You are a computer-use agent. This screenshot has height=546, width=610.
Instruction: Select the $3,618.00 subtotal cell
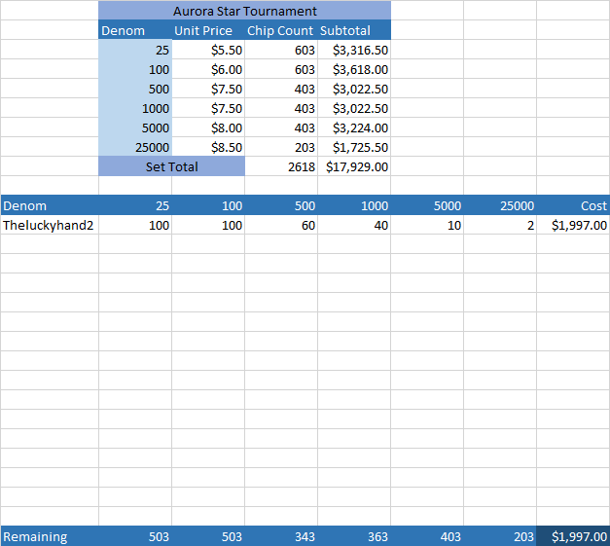point(353,69)
